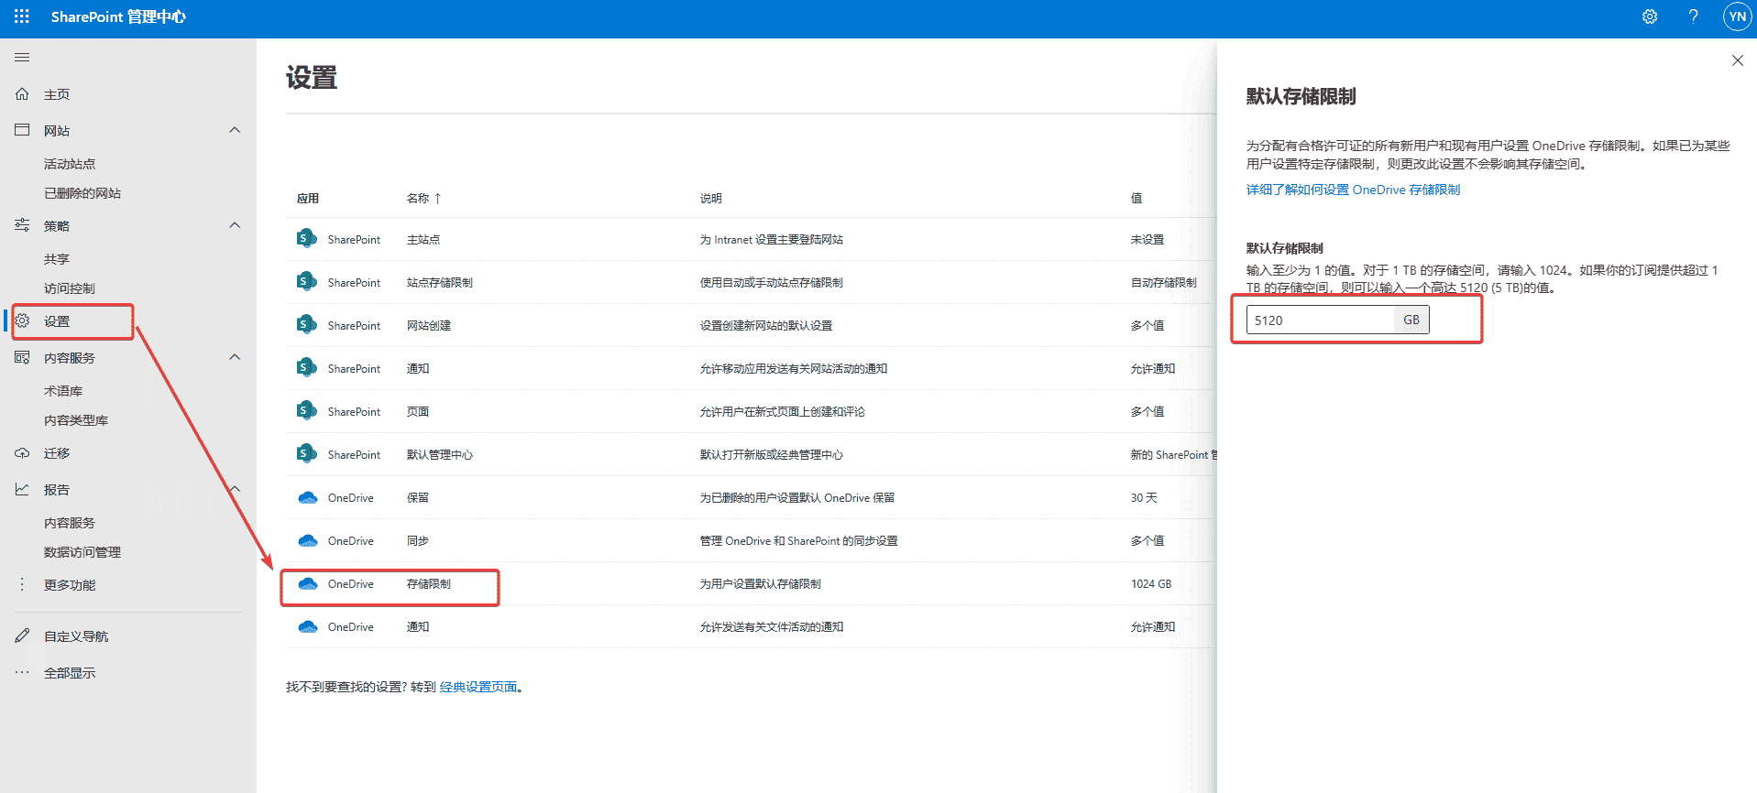Select 活动站点 in the sidebar

pyautogui.click(x=70, y=164)
